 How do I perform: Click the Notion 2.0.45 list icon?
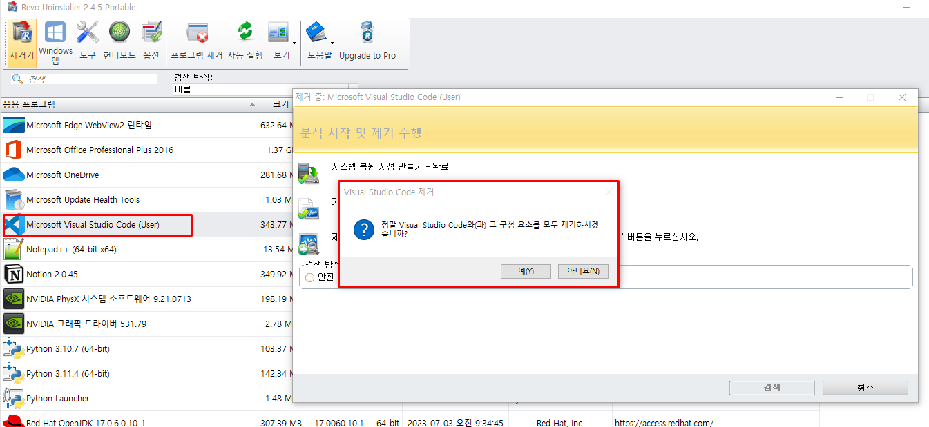coord(13,274)
